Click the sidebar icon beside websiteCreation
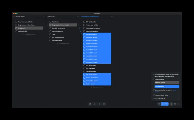The height and width of the screenshot is (120, 194). tap(14, 16)
